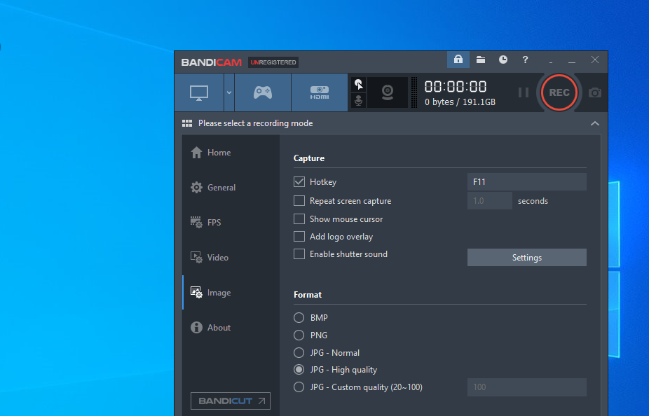
Task: Open output folder icon
Action: point(481,60)
